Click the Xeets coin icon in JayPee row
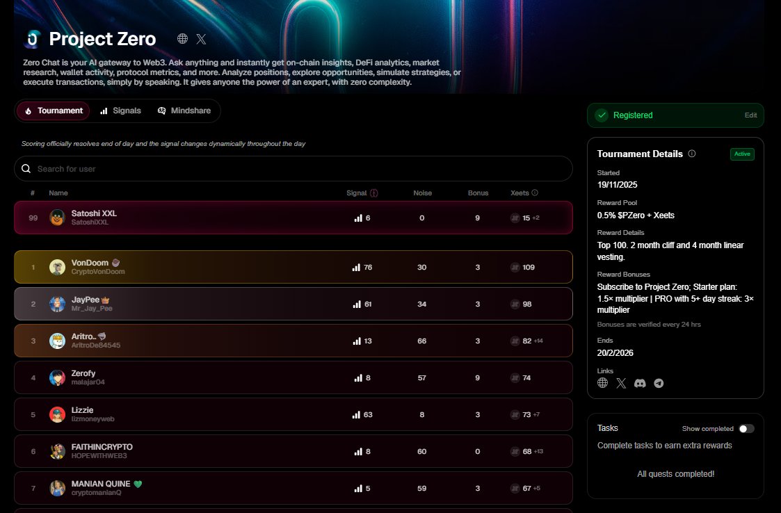This screenshot has height=513, width=781. click(515, 304)
